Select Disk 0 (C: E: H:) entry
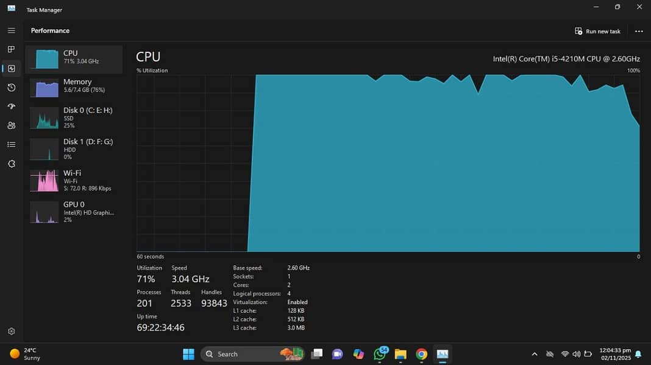 click(x=74, y=117)
